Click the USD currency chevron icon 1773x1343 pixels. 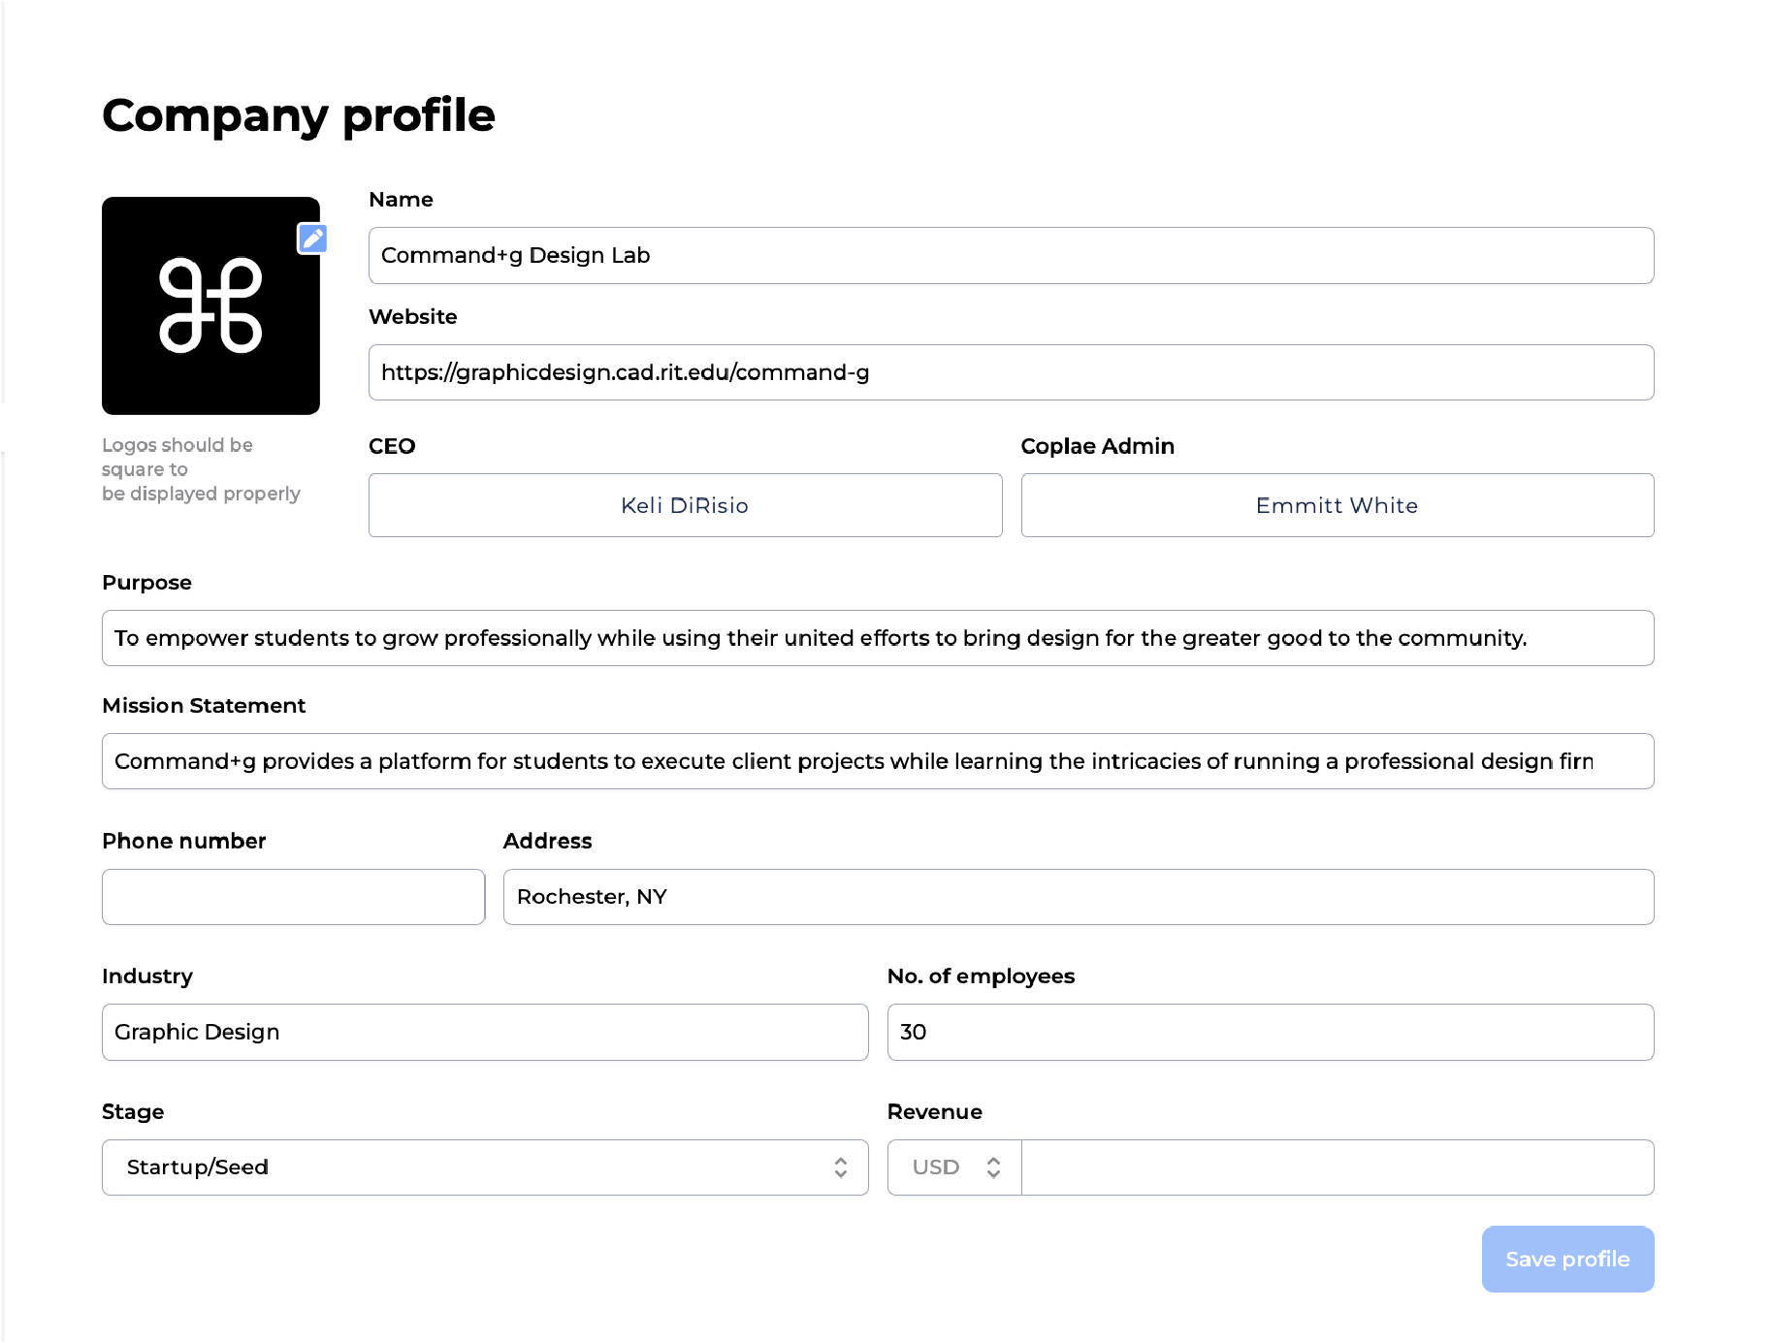994,1167
